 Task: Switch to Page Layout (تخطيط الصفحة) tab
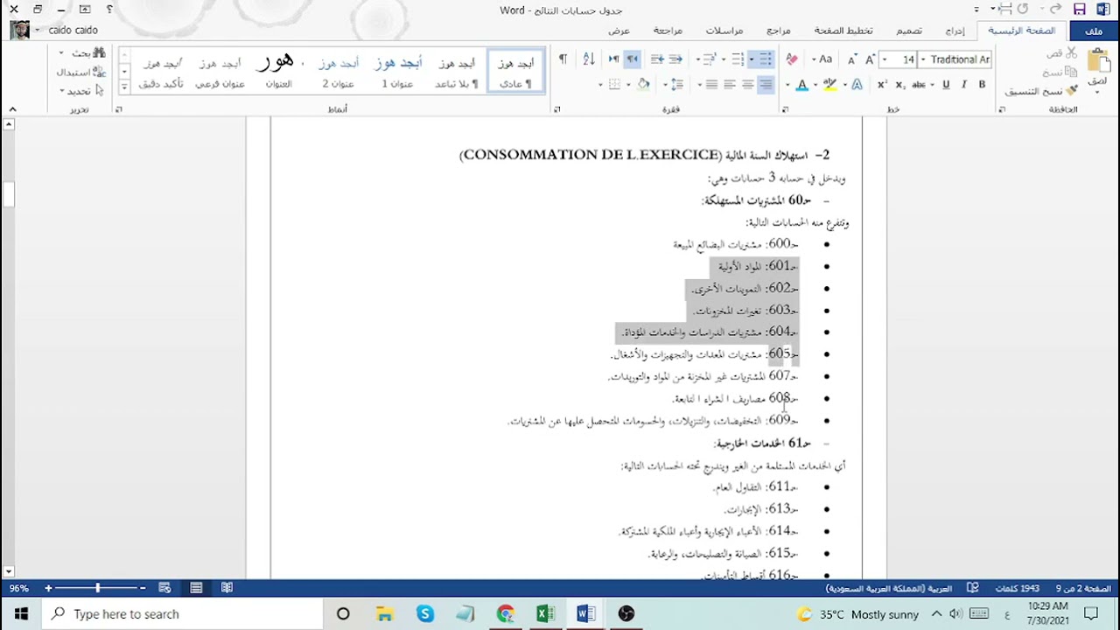coord(843,31)
